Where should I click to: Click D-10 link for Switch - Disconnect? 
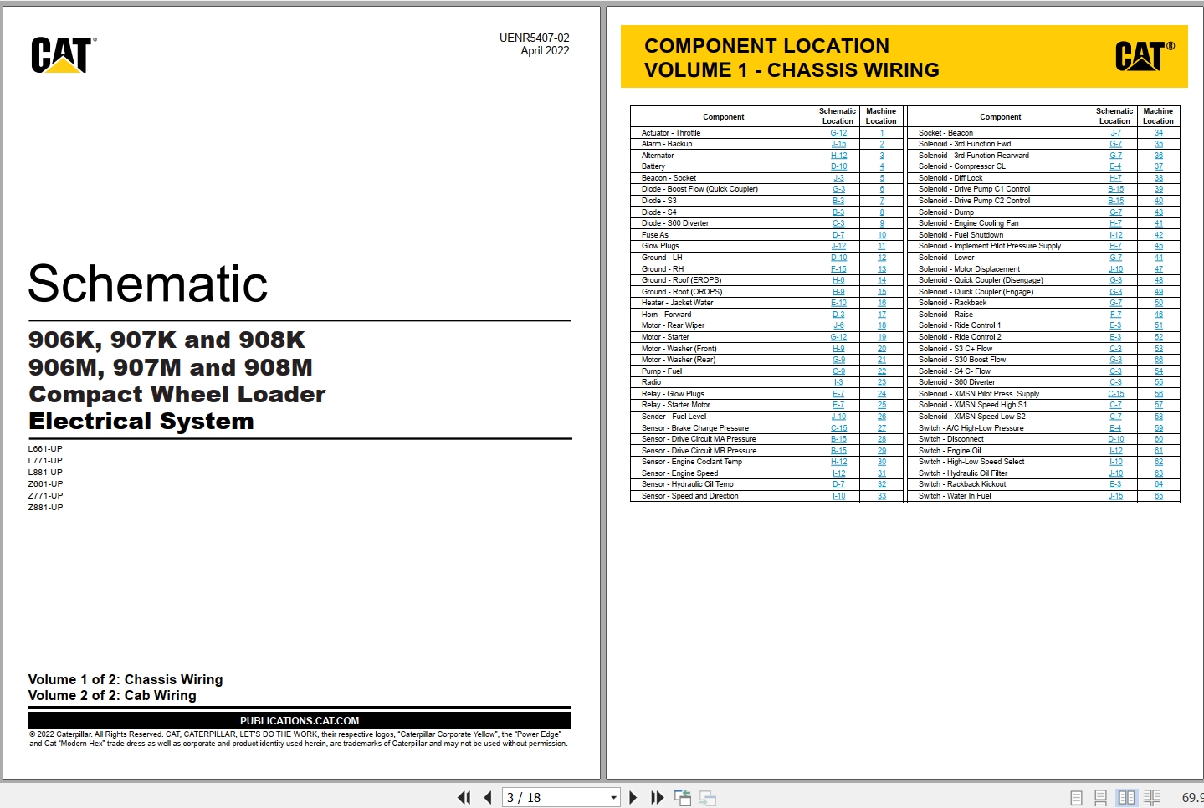tap(1116, 439)
